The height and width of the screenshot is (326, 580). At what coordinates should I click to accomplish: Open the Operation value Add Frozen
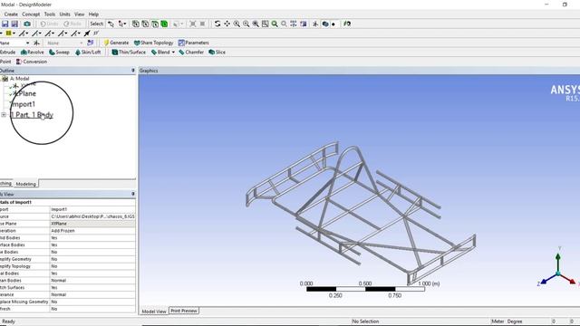[x=92, y=231]
